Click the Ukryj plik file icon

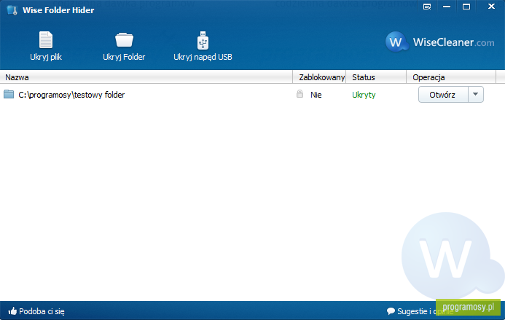(x=46, y=40)
